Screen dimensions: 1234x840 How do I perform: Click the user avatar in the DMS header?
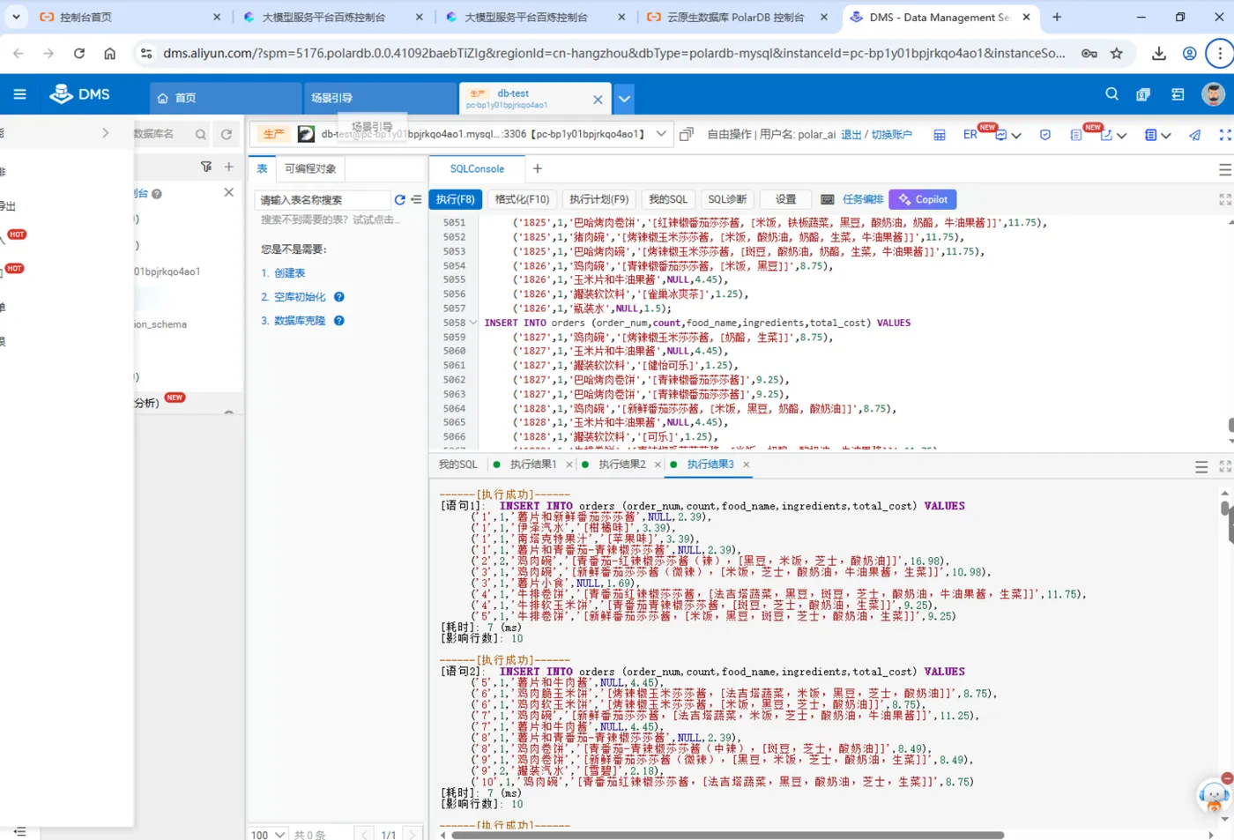coord(1214,94)
